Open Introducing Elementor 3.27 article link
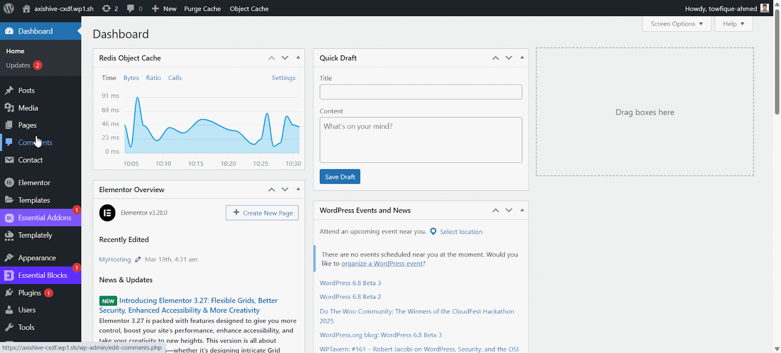Image resolution: width=781 pixels, height=353 pixels. pyautogui.click(x=188, y=305)
